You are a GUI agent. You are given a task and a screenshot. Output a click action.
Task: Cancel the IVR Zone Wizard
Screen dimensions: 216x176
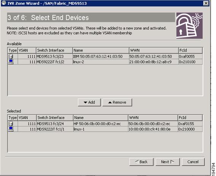(193, 162)
